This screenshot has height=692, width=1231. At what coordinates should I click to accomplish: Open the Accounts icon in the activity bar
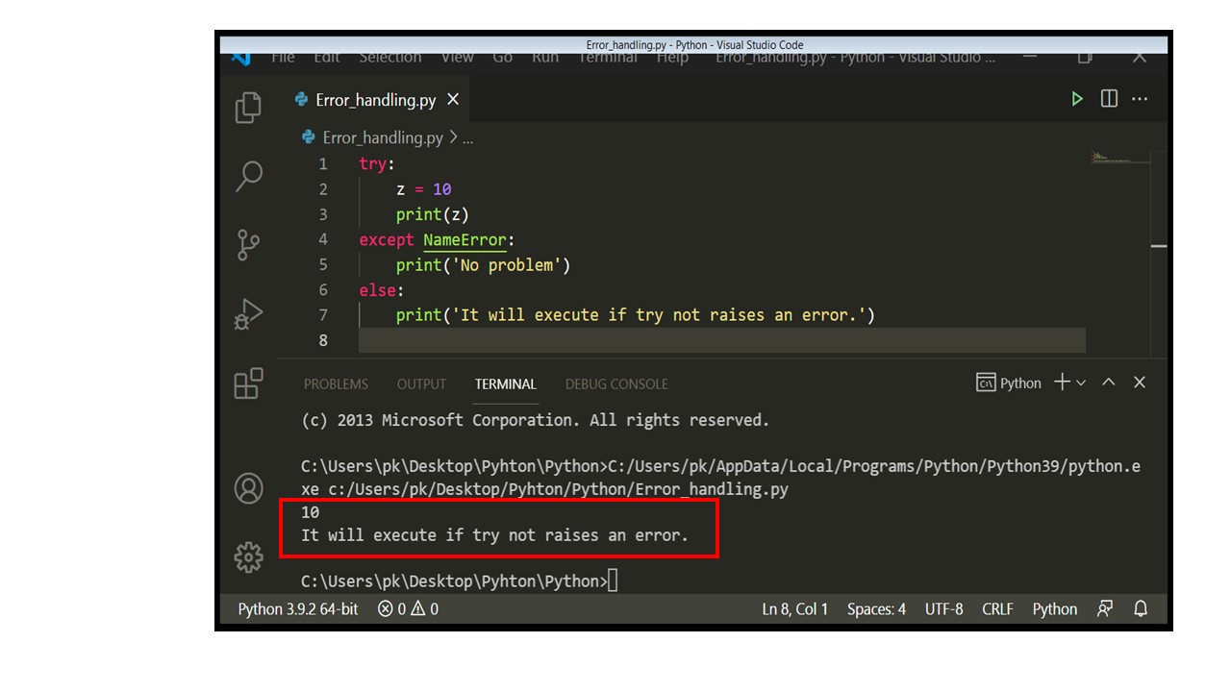pyautogui.click(x=247, y=488)
